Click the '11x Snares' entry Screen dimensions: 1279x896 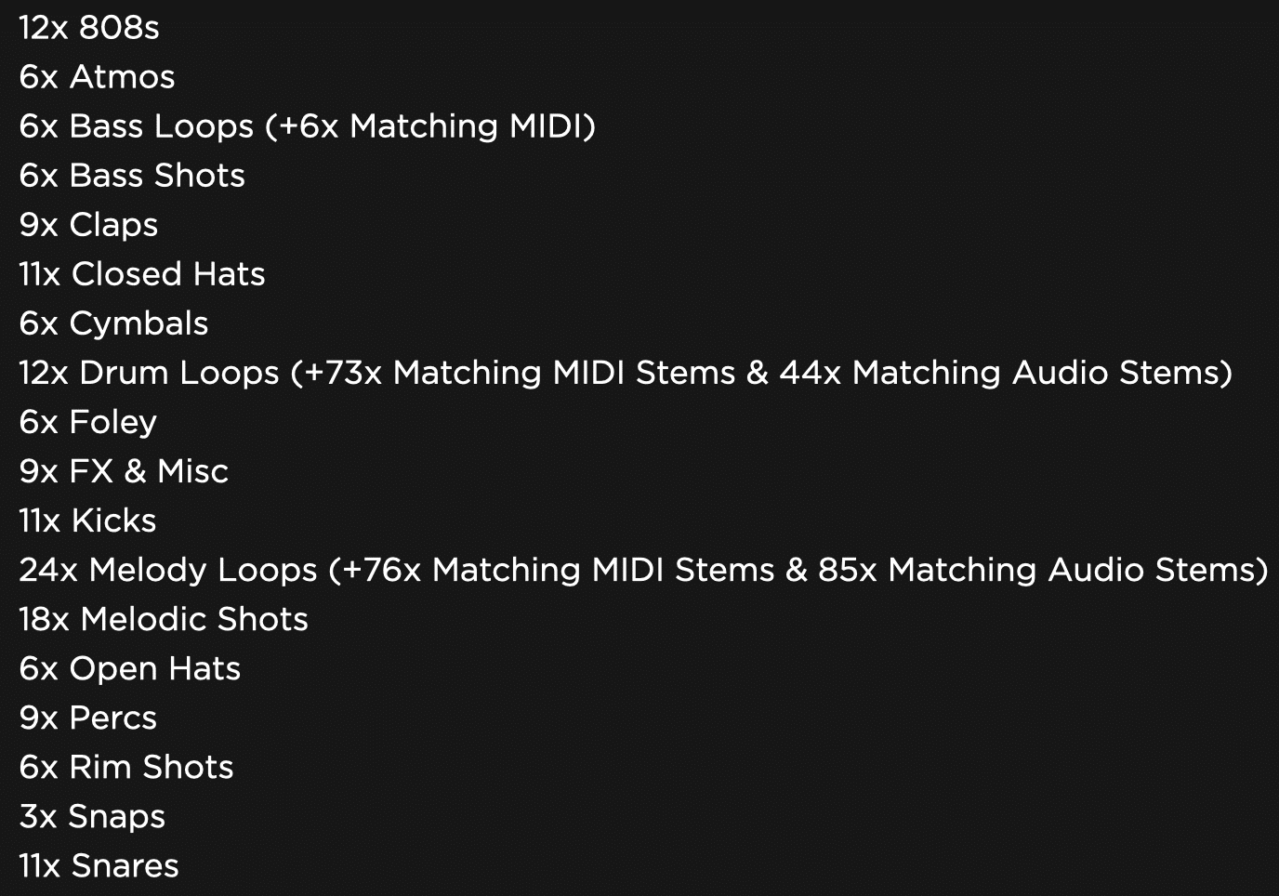(x=99, y=865)
